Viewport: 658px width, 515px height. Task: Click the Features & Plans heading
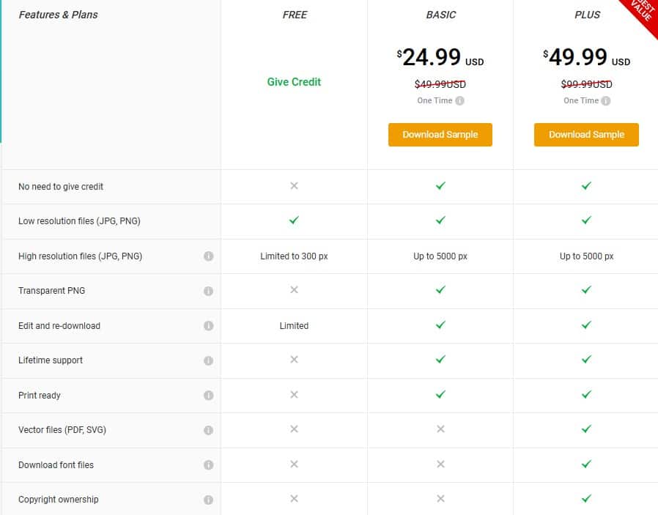pos(59,15)
